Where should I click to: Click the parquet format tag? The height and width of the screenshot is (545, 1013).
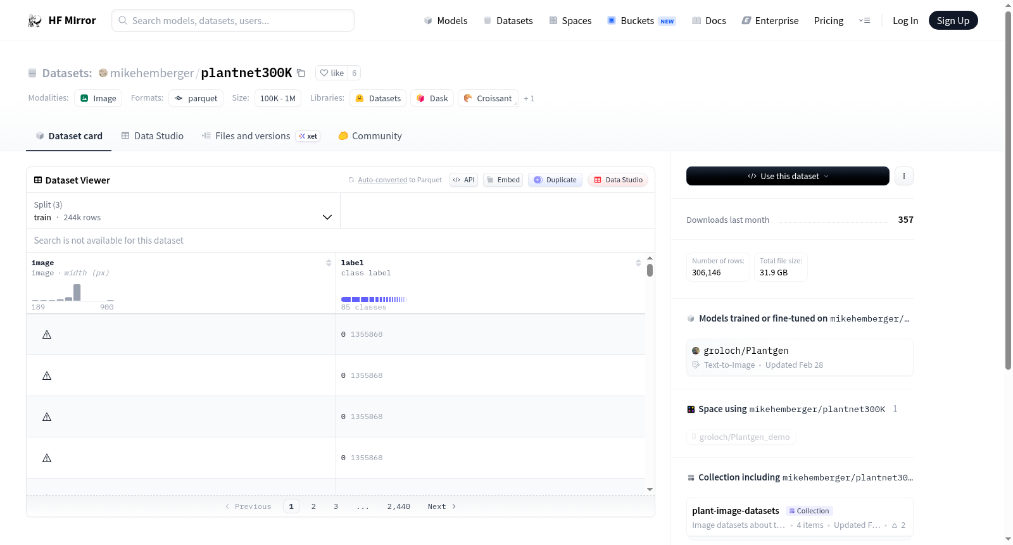(x=196, y=98)
